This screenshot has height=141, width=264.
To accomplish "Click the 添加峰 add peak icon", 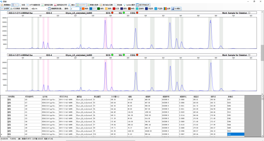I will tap(118, 5).
